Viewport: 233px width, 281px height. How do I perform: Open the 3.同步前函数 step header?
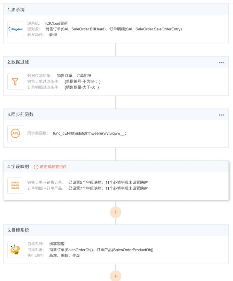(x=21, y=114)
